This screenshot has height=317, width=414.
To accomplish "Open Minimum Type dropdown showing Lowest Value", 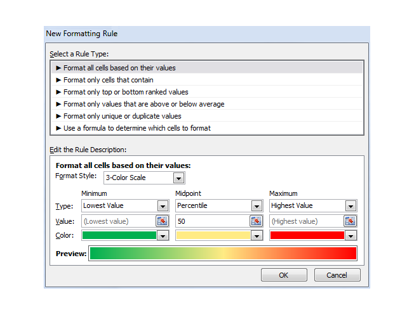I will [126, 205].
